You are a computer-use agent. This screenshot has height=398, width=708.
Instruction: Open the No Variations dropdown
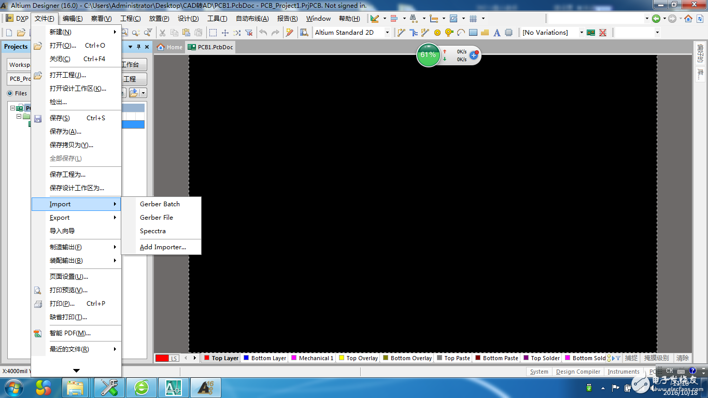coord(581,33)
